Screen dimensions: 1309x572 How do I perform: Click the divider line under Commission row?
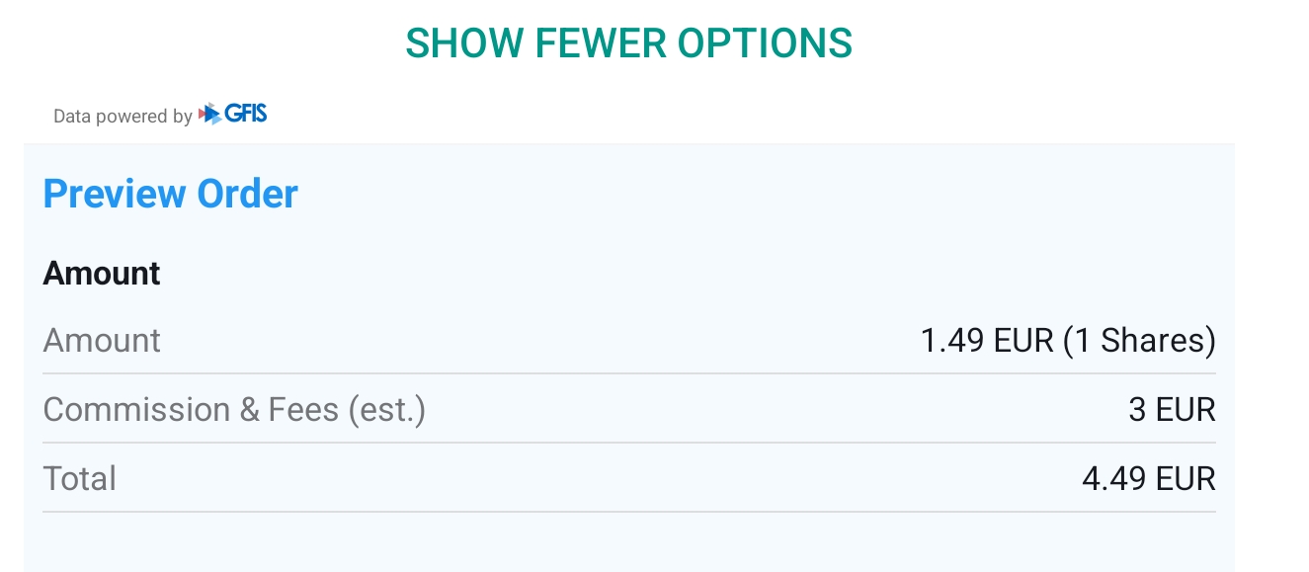pos(628,443)
